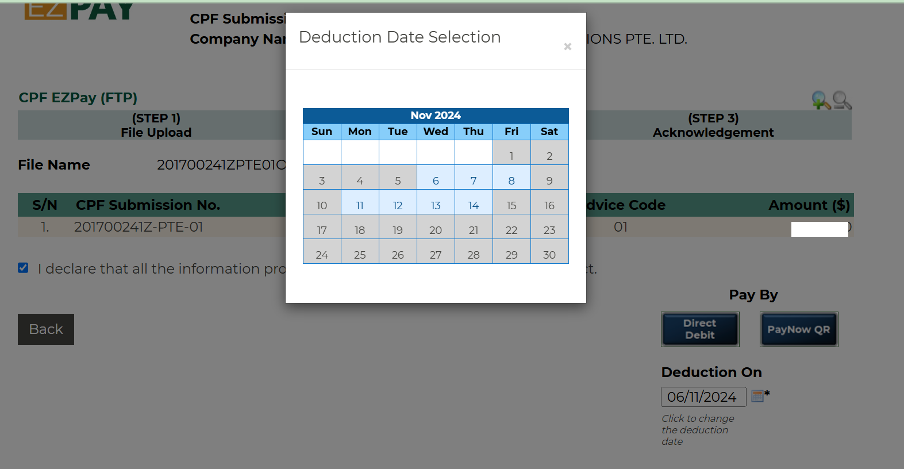Close the Deduction Date Selection dialog

(x=567, y=47)
